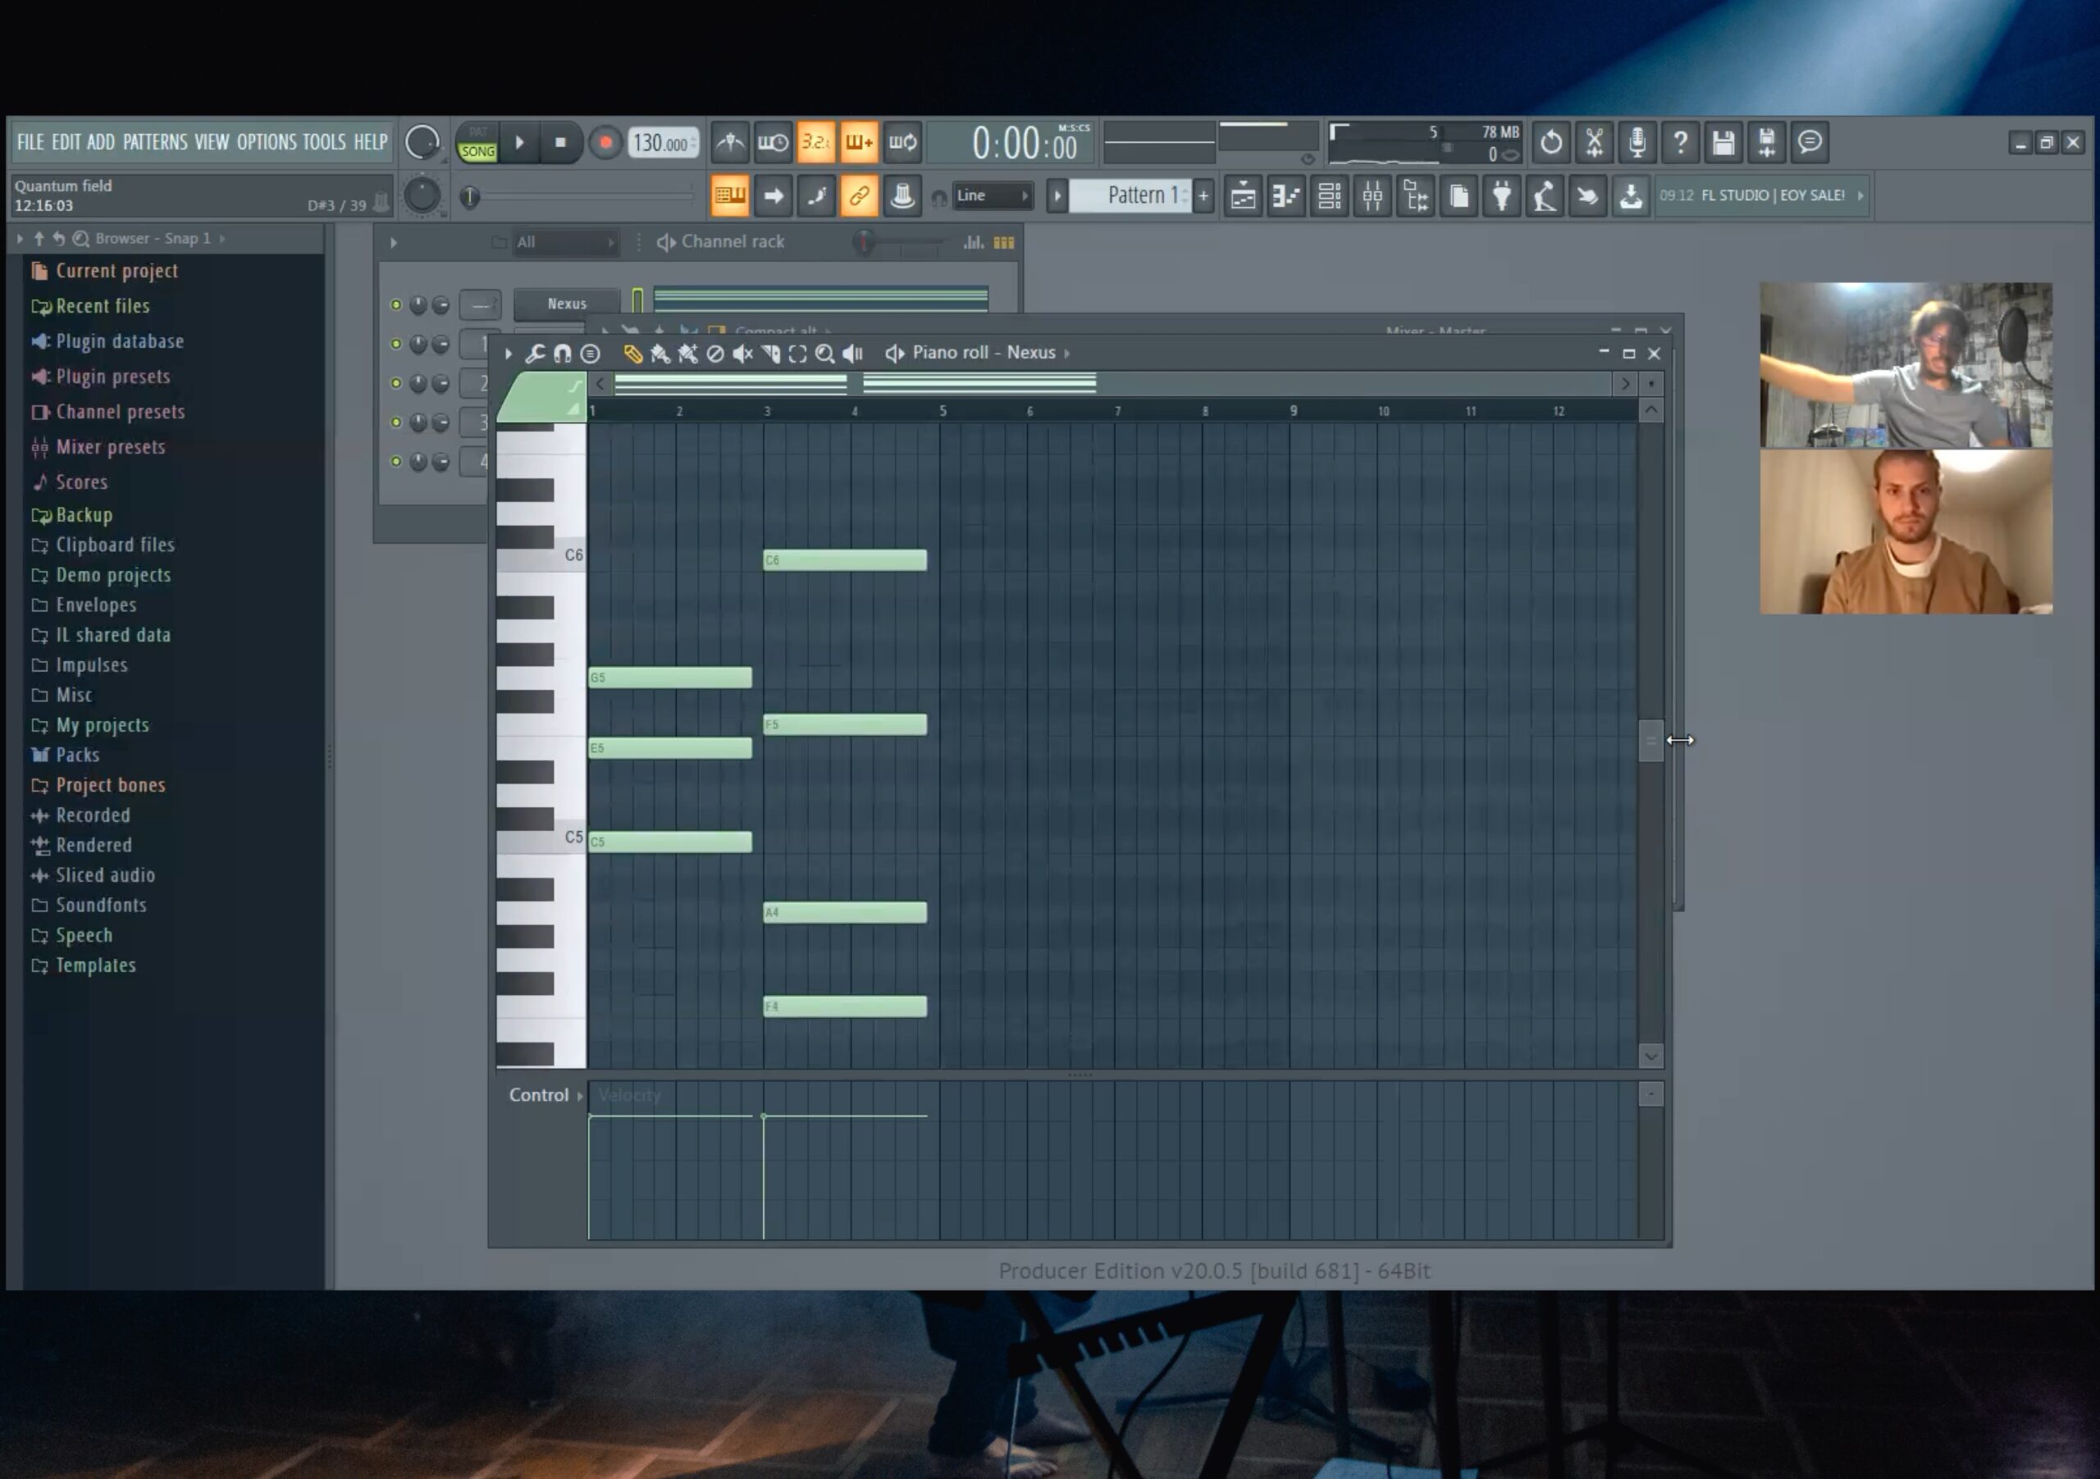The height and width of the screenshot is (1479, 2100).
Task: Select the Slice tool in Piano roll
Action: (771, 354)
